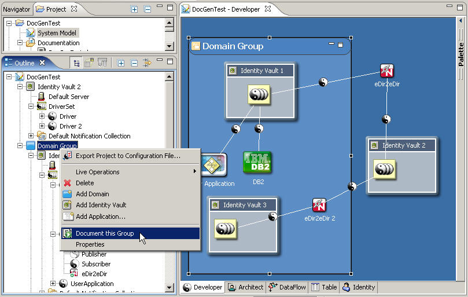Close the Outline view tab
This screenshot has width=468, height=297.
pos(42,63)
